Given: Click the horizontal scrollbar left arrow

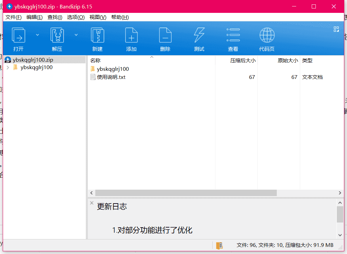Looking at the screenshot, I should [x=92, y=193].
